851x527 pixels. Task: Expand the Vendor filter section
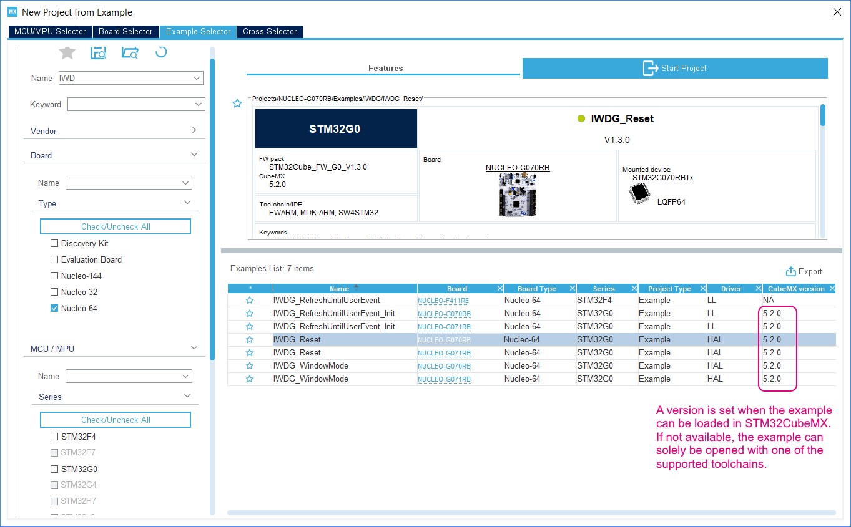pyautogui.click(x=194, y=130)
